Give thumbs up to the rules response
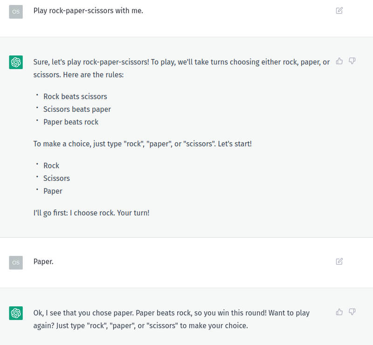 (x=339, y=61)
